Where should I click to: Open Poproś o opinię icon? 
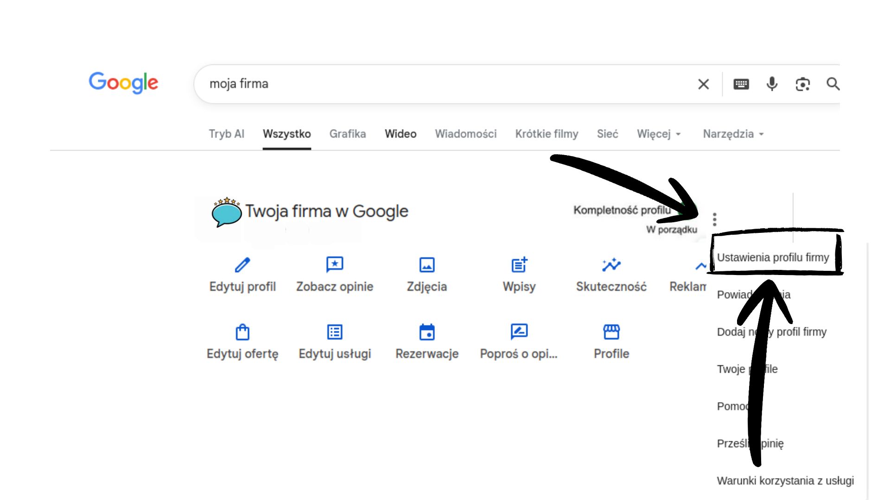tap(519, 332)
